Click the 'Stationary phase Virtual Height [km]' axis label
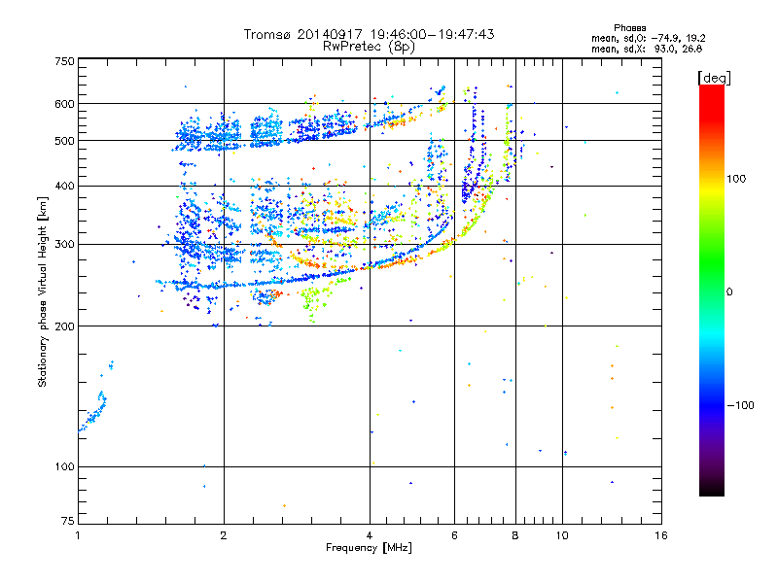 (x=43, y=291)
